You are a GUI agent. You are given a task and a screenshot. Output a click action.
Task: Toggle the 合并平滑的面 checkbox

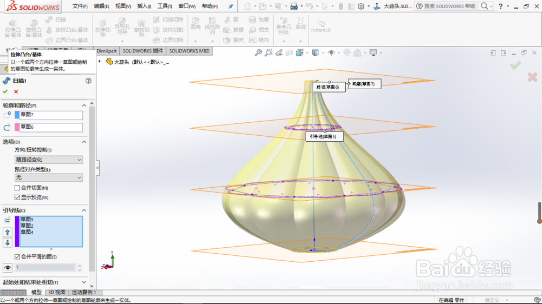[x=17, y=257]
